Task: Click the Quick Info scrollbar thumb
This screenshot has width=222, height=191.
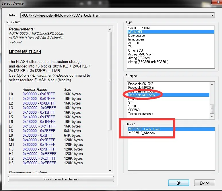Action: pyautogui.click(x=110, y=81)
